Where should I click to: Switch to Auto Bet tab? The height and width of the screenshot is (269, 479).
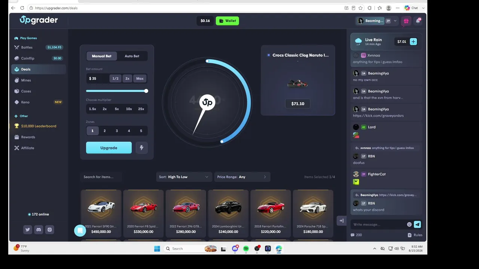click(132, 56)
